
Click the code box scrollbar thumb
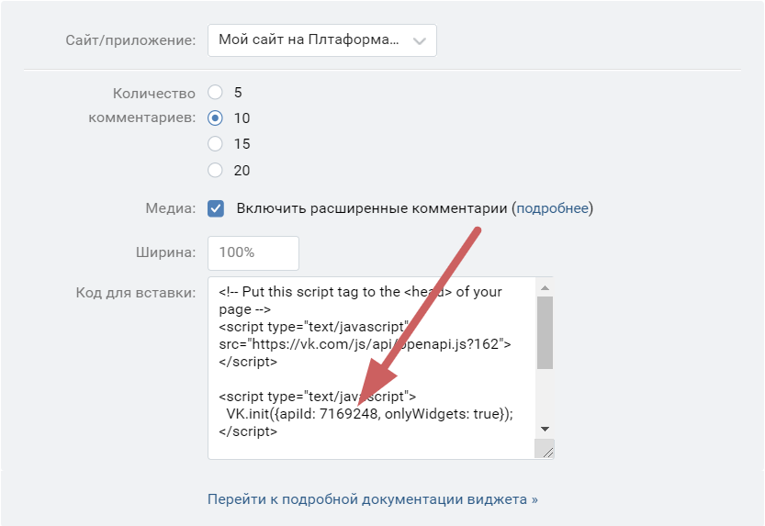pyautogui.click(x=545, y=332)
